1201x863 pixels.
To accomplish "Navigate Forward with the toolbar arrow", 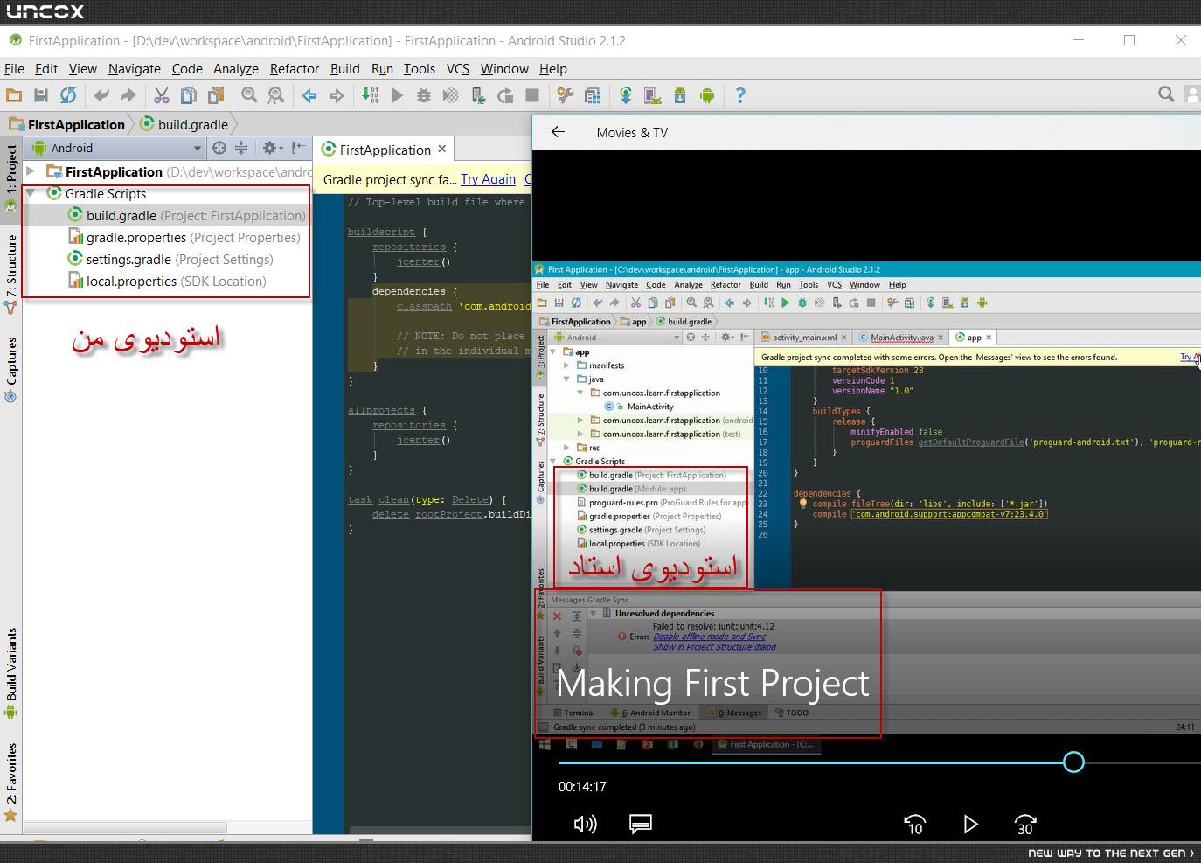I will pos(336,95).
